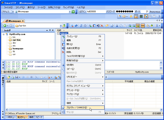Click the scissors cut icon in the toolbar
The height and width of the screenshot is (120, 164).
pyautogui.click(x=117, y=26)
